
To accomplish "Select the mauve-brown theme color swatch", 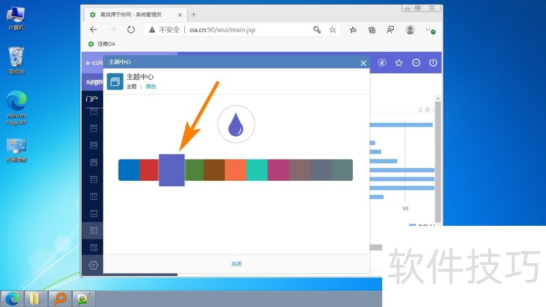I will pos(300,170).
